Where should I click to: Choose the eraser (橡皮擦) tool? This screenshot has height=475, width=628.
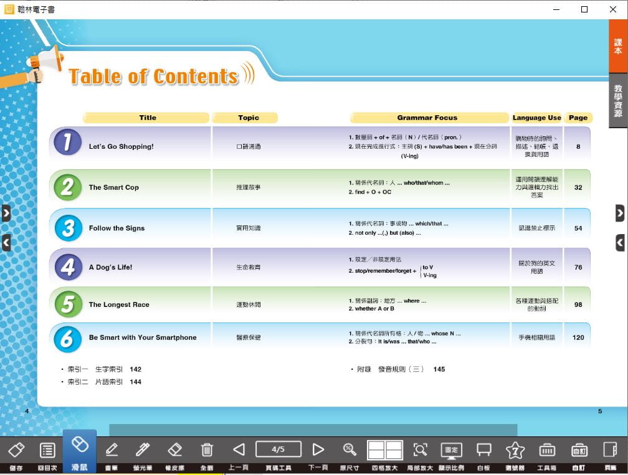[174, 450]
